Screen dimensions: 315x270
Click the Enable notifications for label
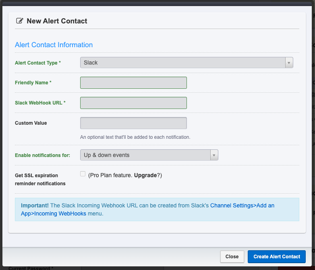[42, 155]
